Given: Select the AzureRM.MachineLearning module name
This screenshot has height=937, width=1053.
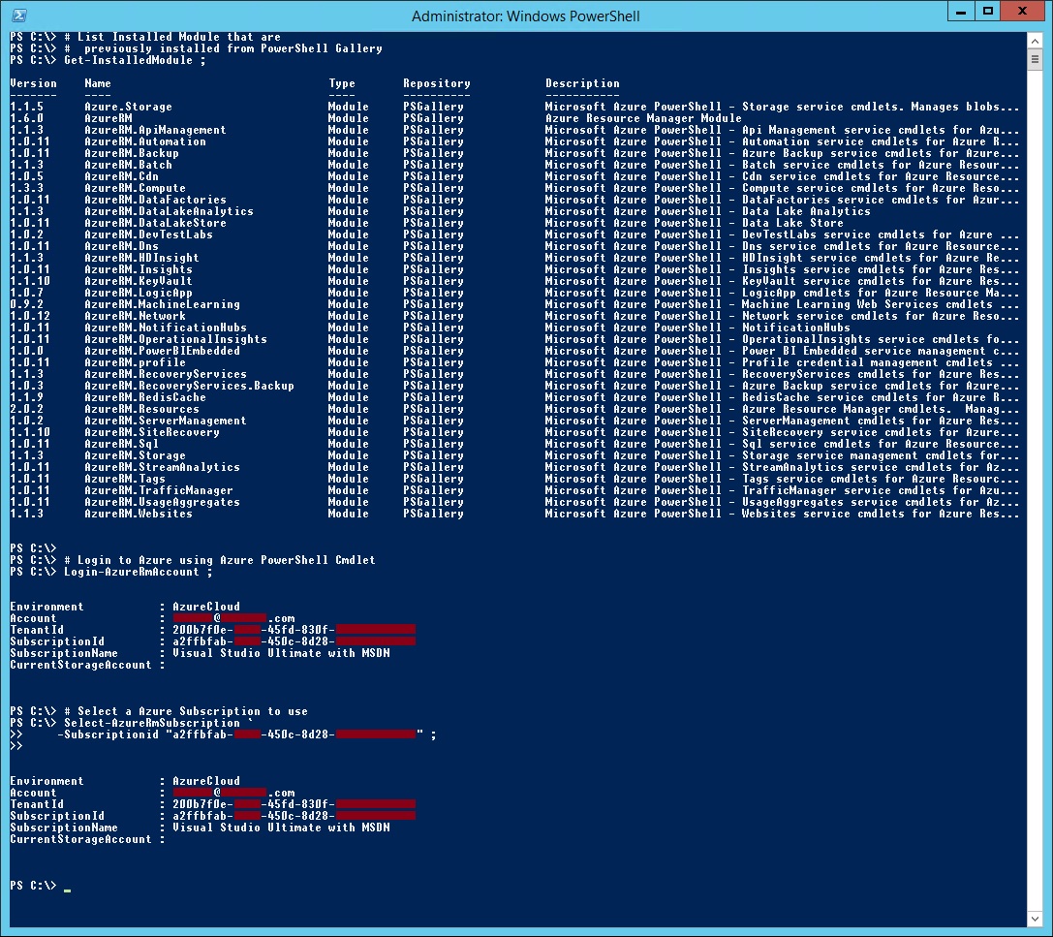Looking at the screenshot, I should [x=162, y=304].
